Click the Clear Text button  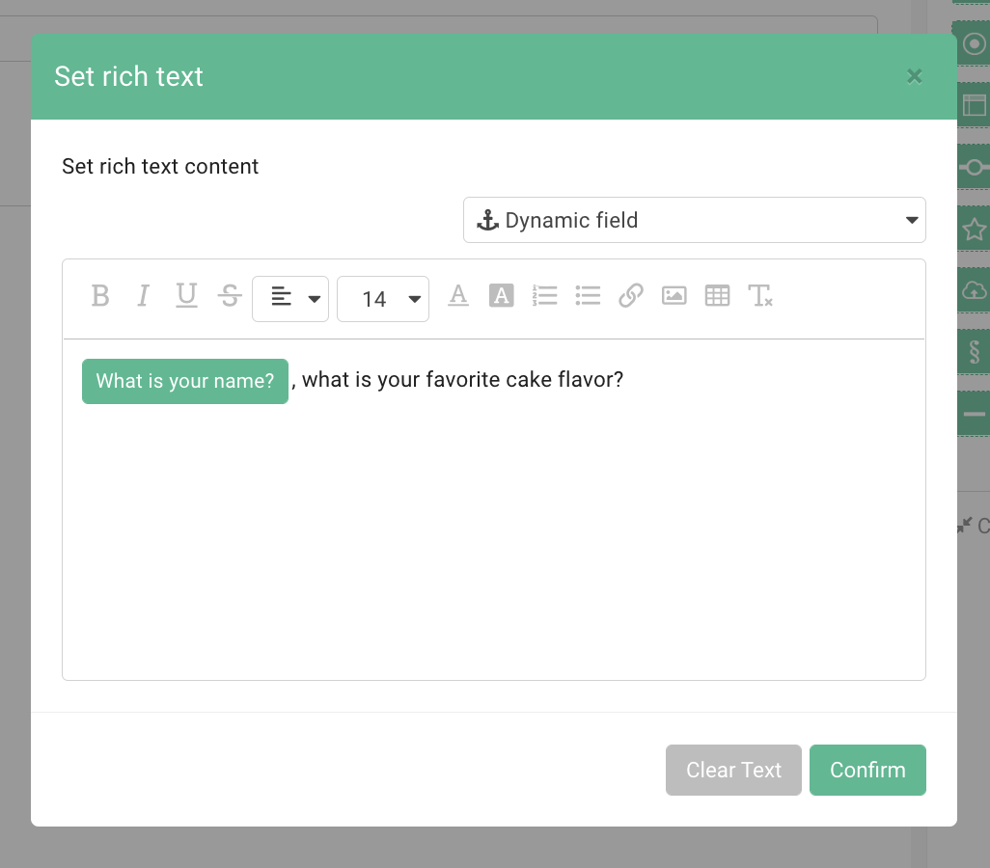pos(733,770)
